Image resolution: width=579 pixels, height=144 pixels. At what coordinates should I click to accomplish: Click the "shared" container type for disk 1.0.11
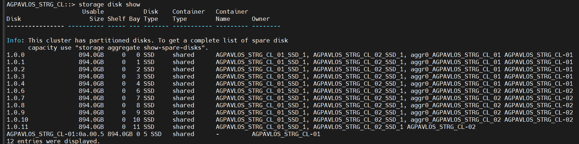[183, 127]
